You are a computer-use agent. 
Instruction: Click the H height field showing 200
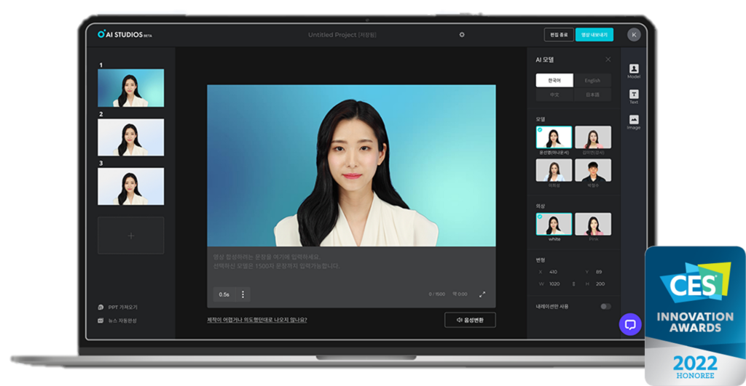(602, 284)
